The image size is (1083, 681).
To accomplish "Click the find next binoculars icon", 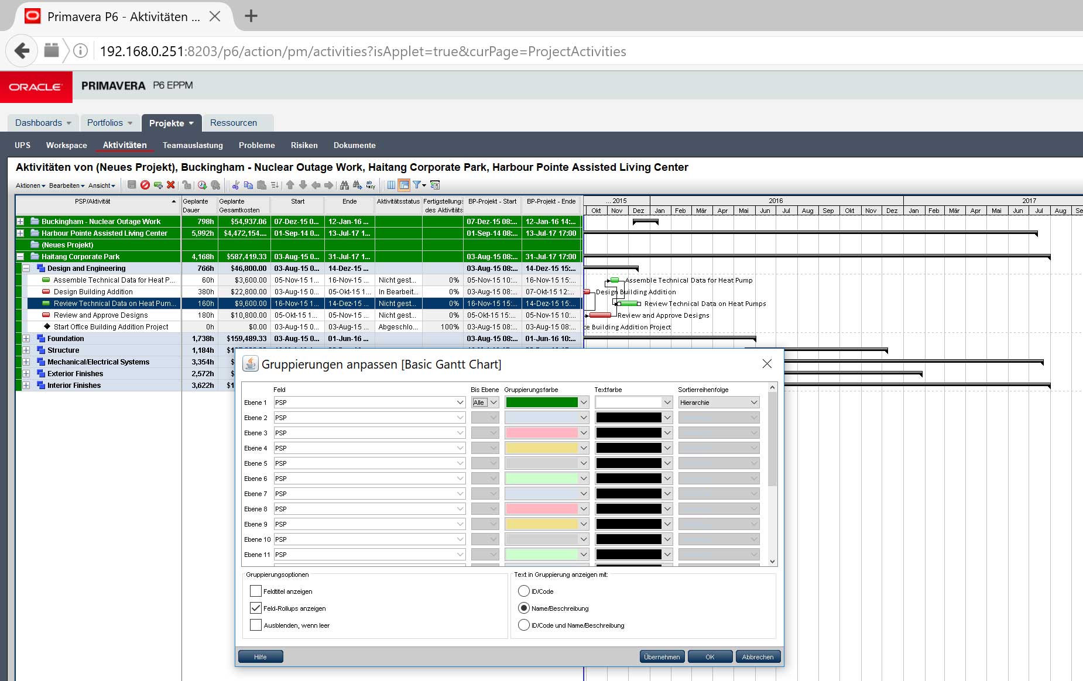I will pyautogui.click(x=357, y=185).
